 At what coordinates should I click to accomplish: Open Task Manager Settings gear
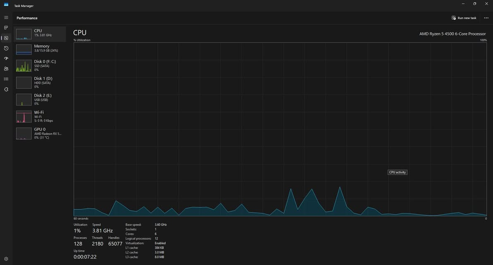click(6, 259)
